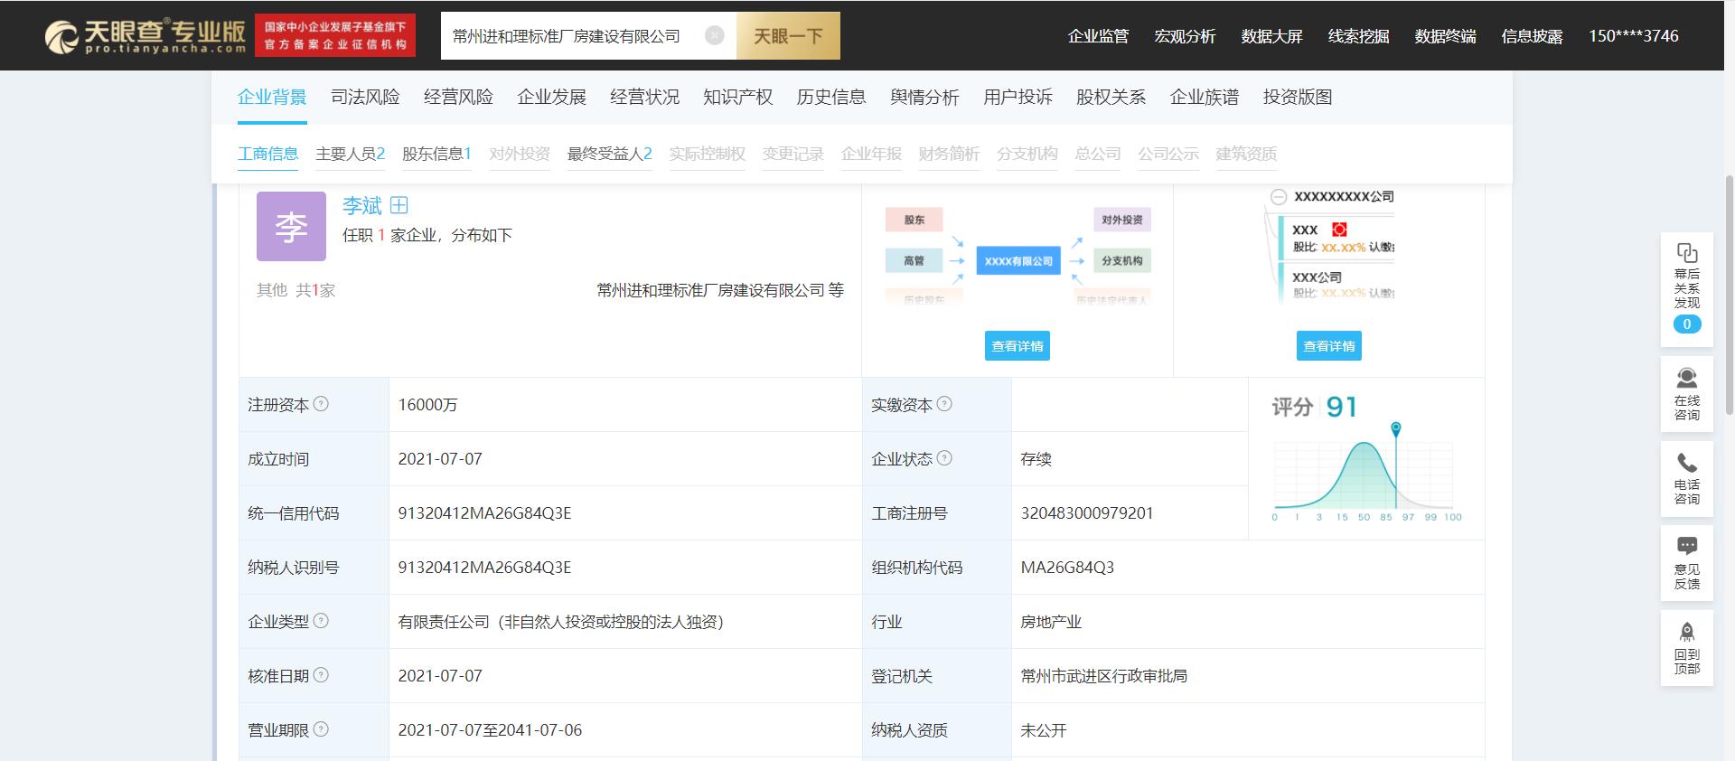Click the 电话咨询 phone icon
Screen dimensions: 1735x761
pyautogui.click(x=1686, y=463)
